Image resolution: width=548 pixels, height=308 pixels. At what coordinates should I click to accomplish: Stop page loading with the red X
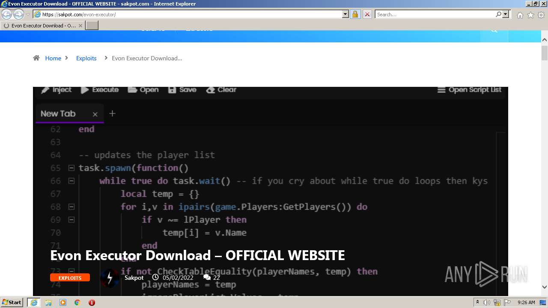367,14
